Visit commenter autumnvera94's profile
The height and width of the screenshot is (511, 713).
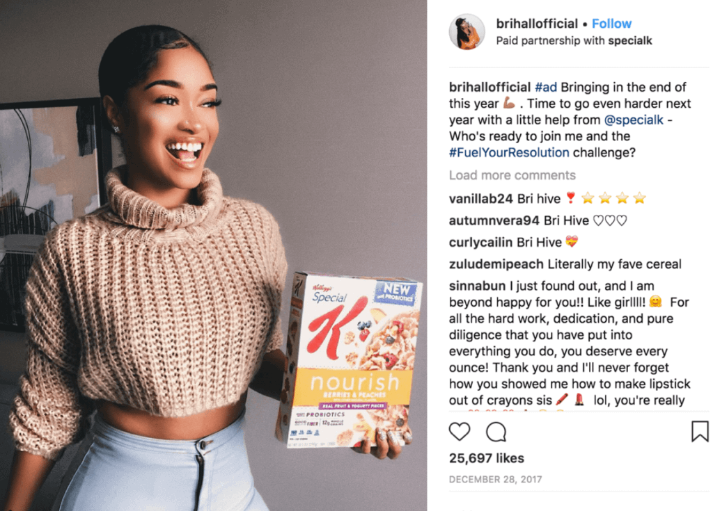tap(494, 221)
